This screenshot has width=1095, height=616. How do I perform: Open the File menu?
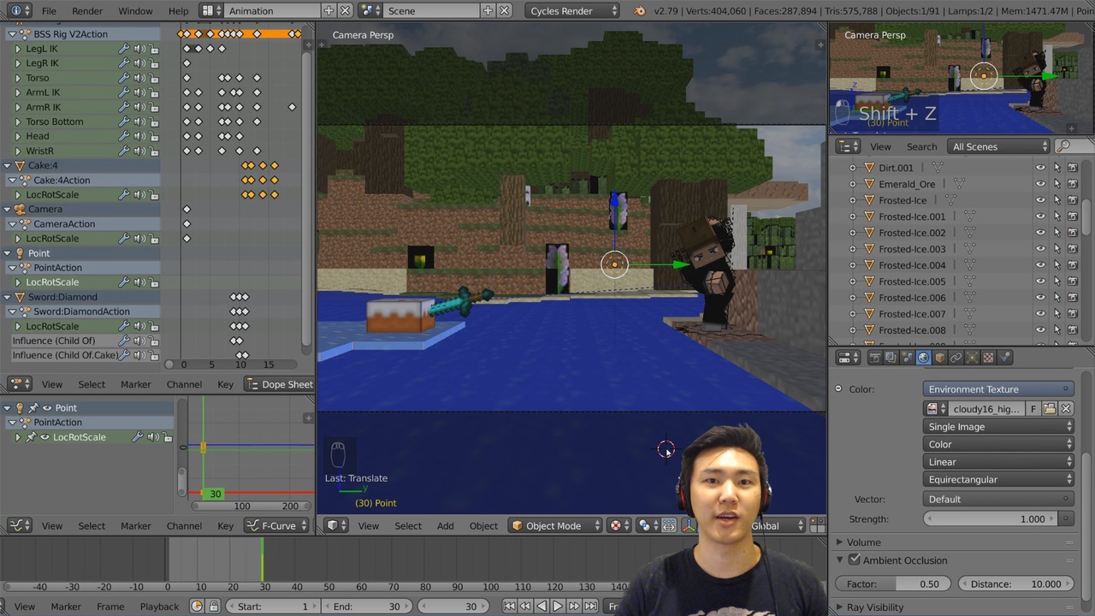49,11
